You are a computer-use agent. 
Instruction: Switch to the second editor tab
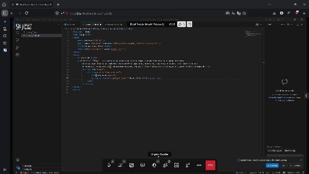(x=92, y=25)
